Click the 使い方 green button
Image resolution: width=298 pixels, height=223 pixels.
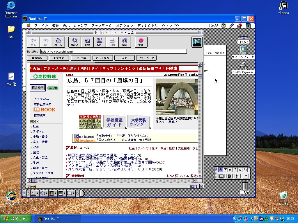53,88
